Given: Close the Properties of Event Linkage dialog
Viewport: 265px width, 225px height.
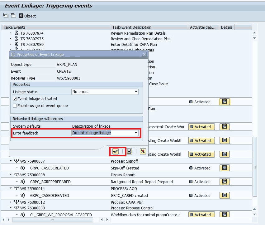Looking at the screenshot, I should pos(144,54).
